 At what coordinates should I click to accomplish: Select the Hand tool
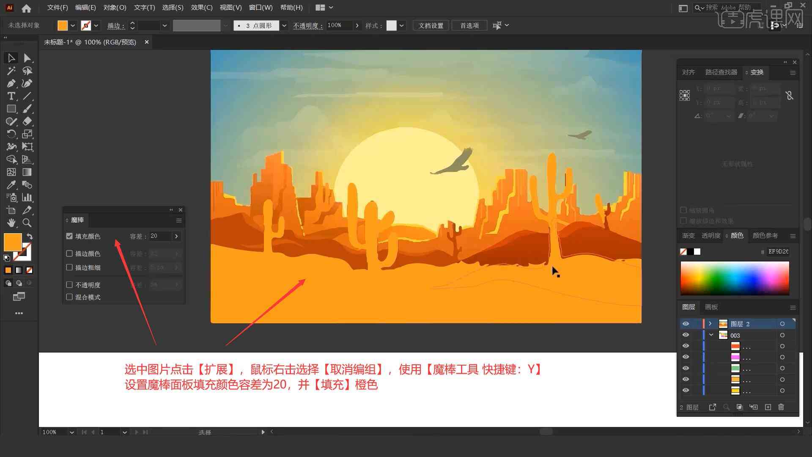tap(10, 223)
